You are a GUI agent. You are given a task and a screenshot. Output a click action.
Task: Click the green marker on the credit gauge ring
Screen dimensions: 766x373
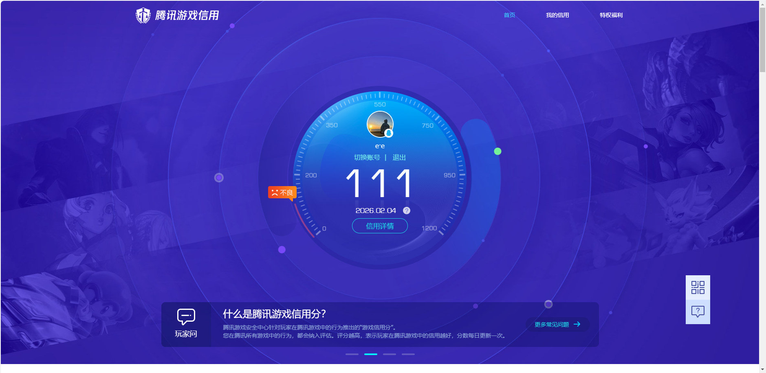coord(497,151)
